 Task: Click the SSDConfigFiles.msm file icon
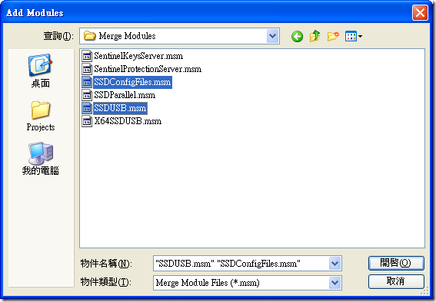click(x=87, y=82)
